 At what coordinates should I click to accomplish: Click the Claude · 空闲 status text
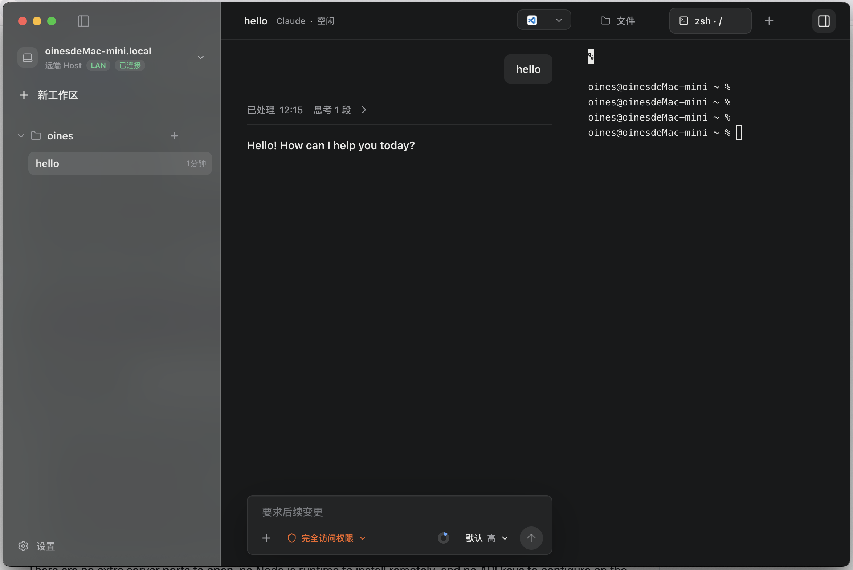pyautogui.click(x=305, y=21)
